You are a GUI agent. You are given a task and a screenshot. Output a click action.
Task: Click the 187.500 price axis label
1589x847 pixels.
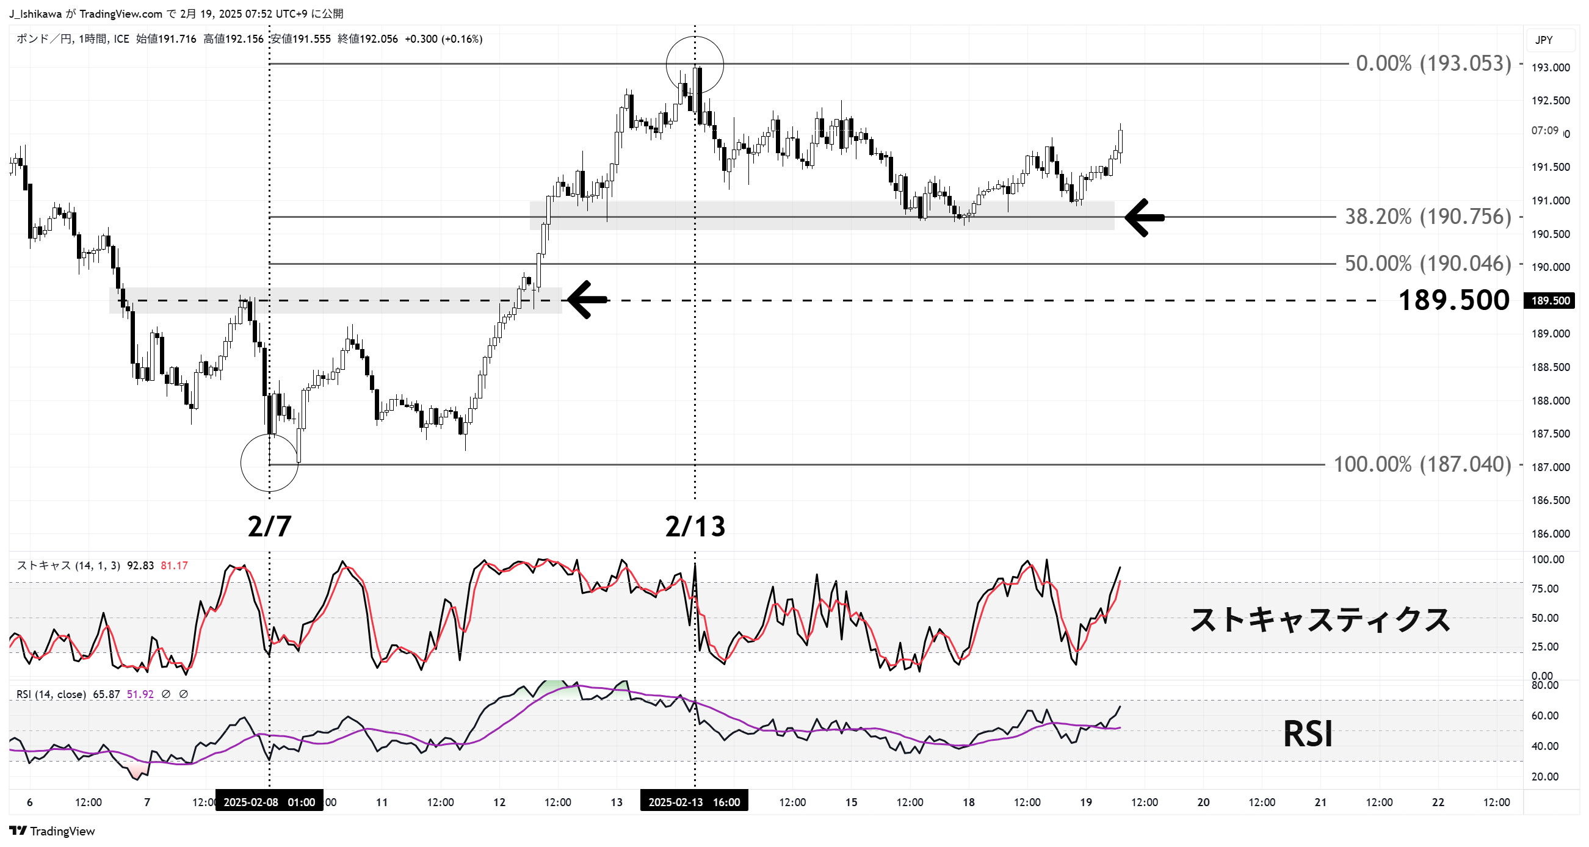pyautogui.click(x=1551, y=433)
